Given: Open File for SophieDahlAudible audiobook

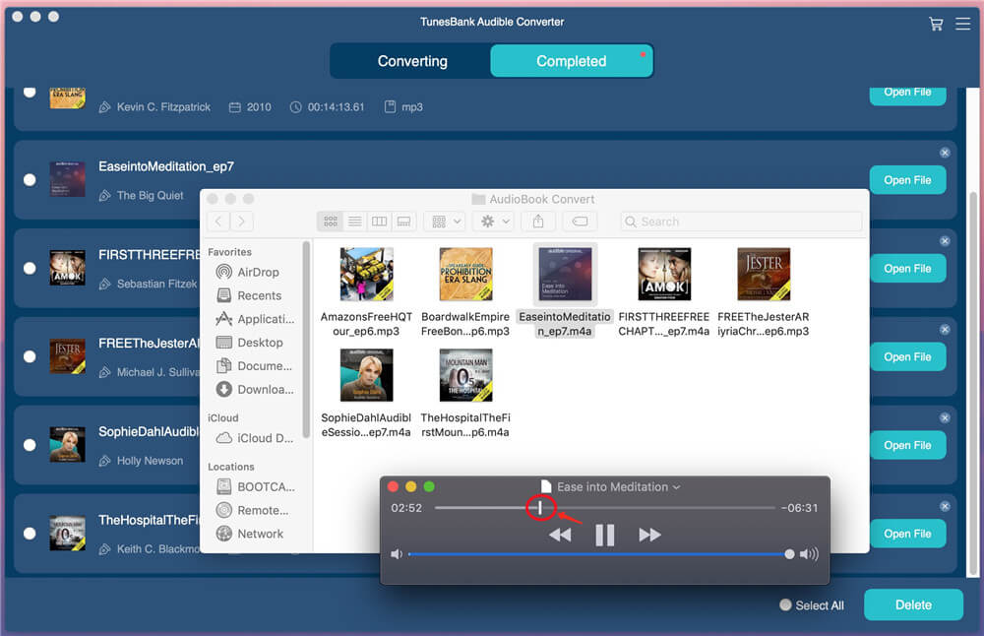Looking at the screenshot, I should click(907, 445).
